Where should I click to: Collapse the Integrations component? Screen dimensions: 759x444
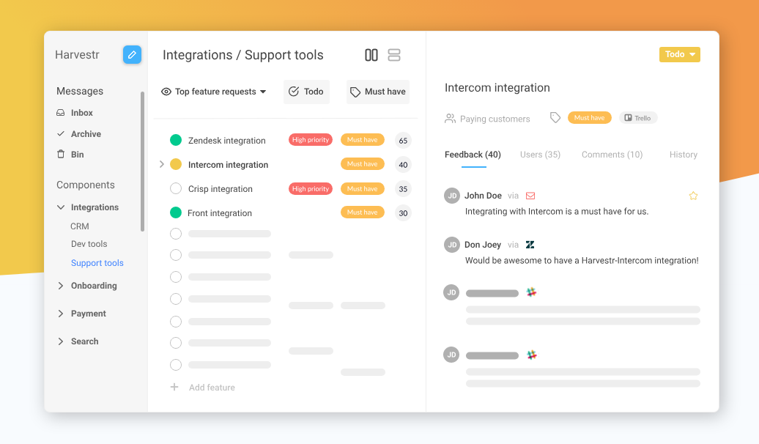61,207
